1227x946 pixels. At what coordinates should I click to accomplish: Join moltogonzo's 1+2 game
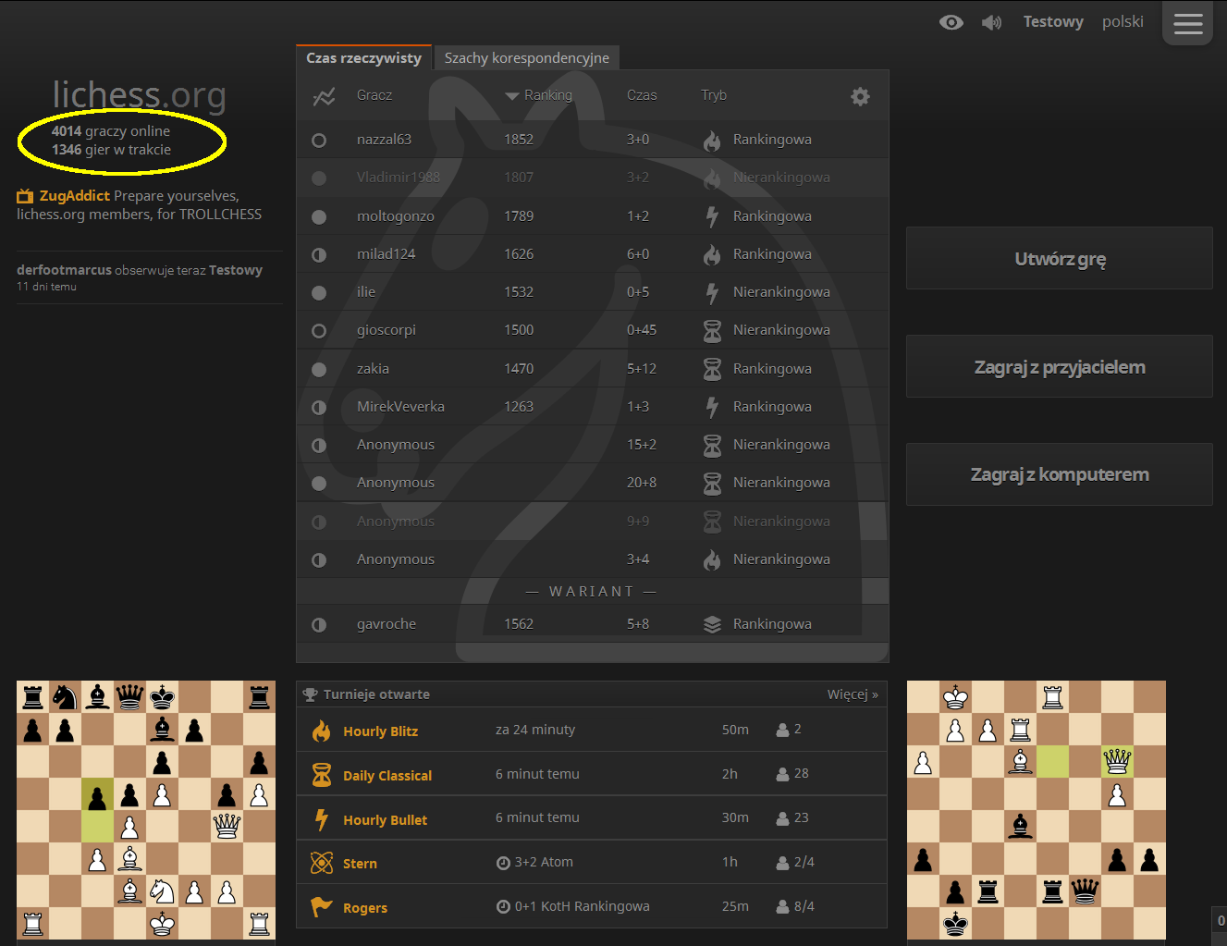(x=593, y=216)
